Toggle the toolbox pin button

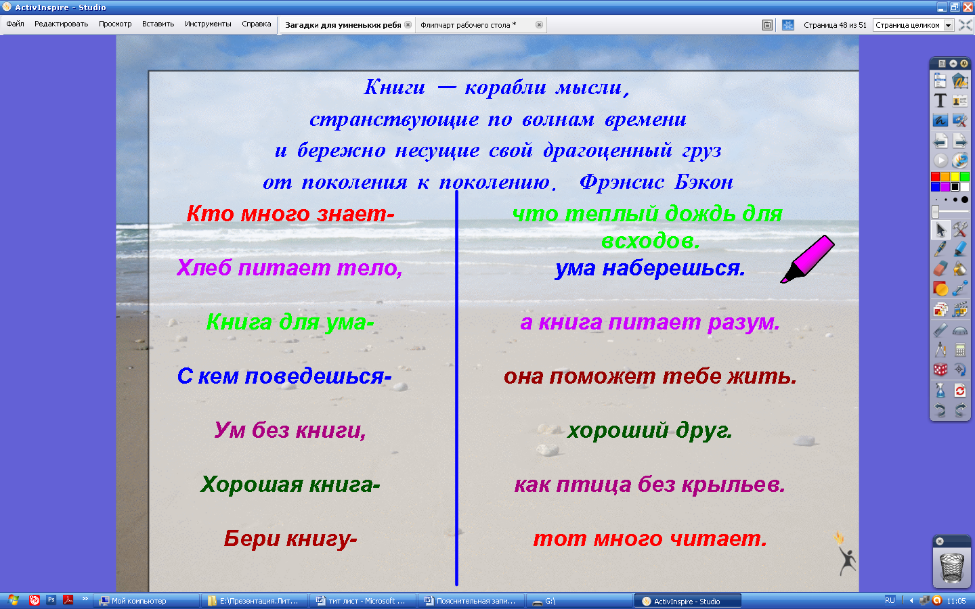[964, 64]
